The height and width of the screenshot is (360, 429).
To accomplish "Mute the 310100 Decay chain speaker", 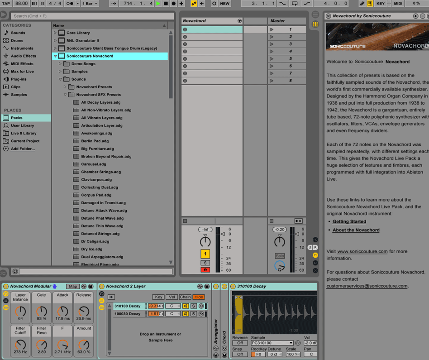I will [186, 306].
